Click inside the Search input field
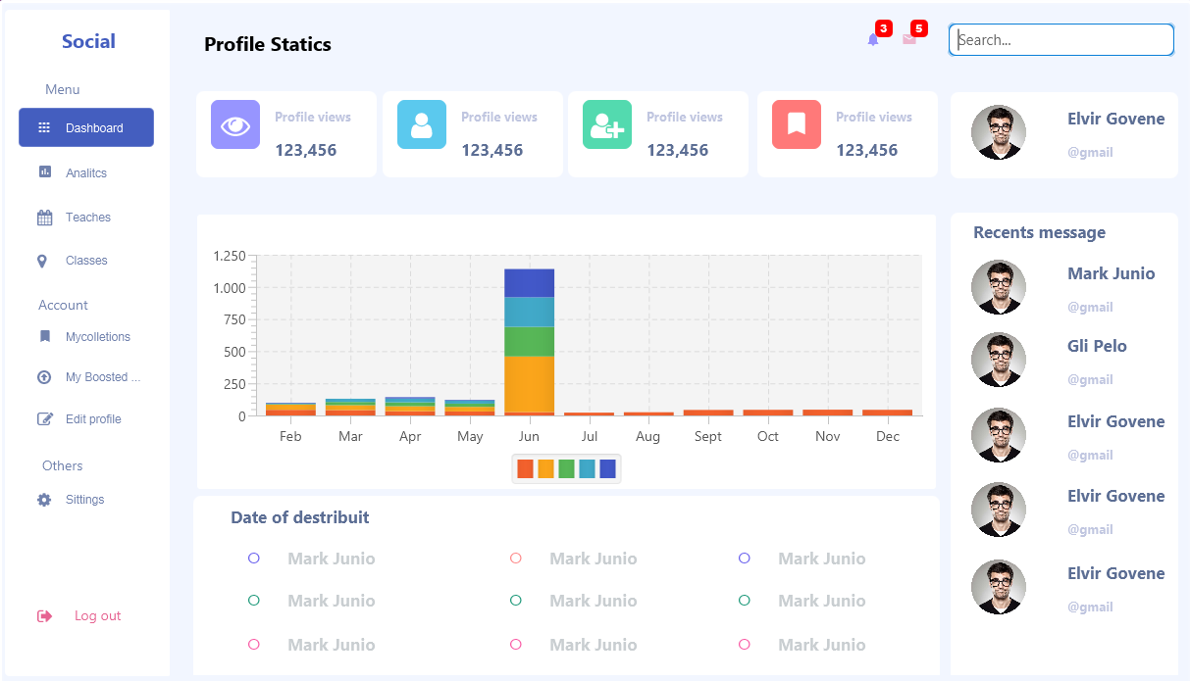Screen dimensions: 1190x681 [1061, 40]
